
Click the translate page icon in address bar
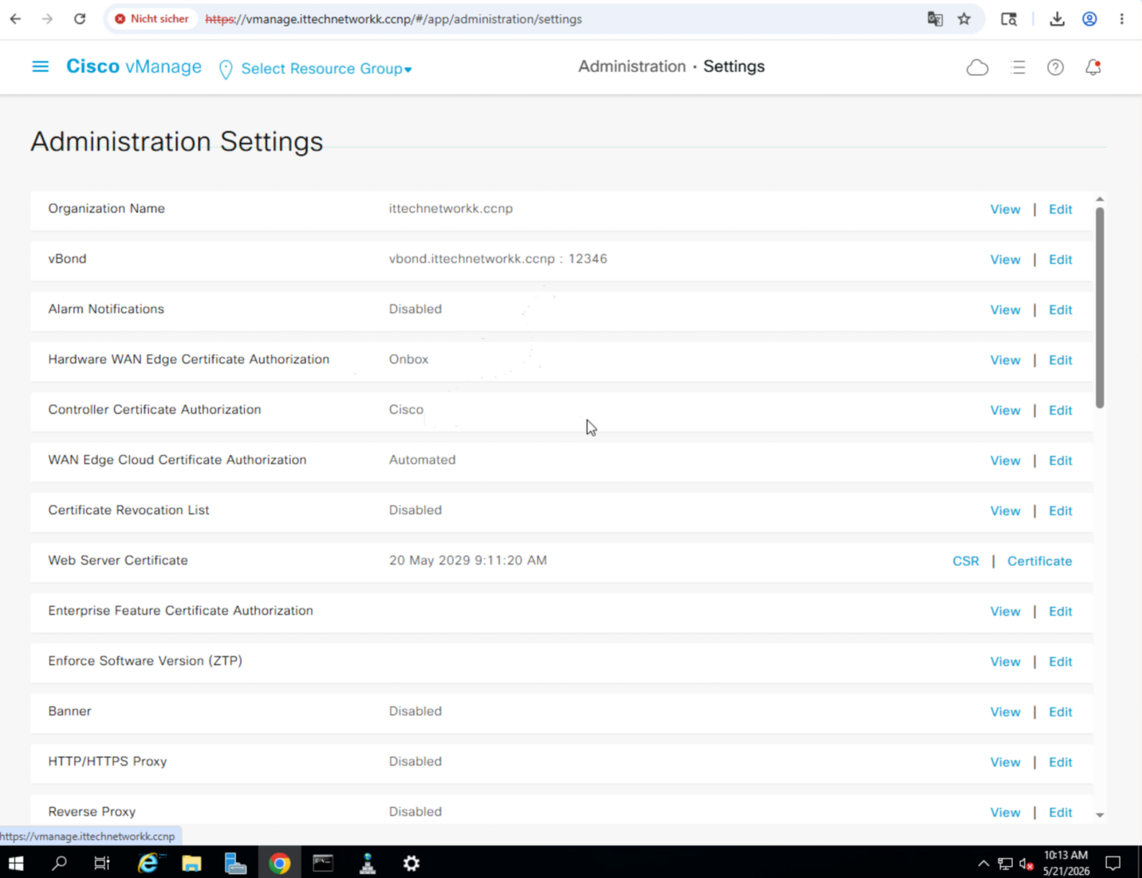tap(935, 19)
